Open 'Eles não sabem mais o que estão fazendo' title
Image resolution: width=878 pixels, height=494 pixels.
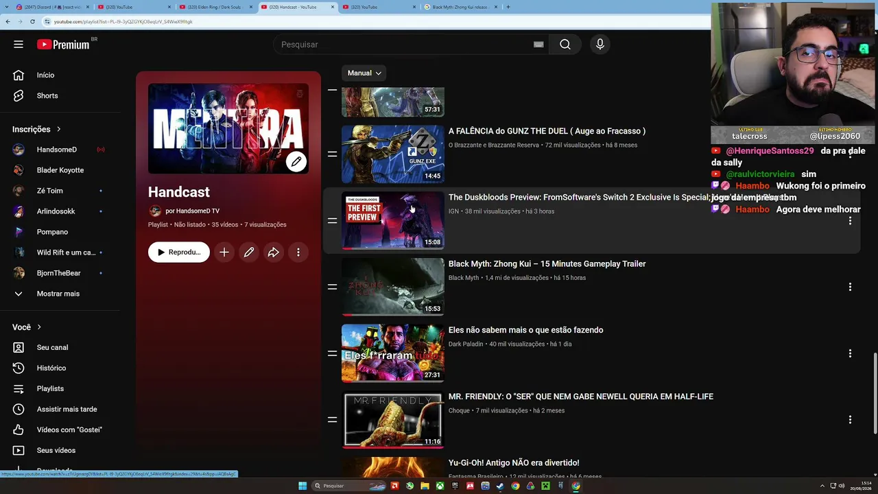(525, 330)
